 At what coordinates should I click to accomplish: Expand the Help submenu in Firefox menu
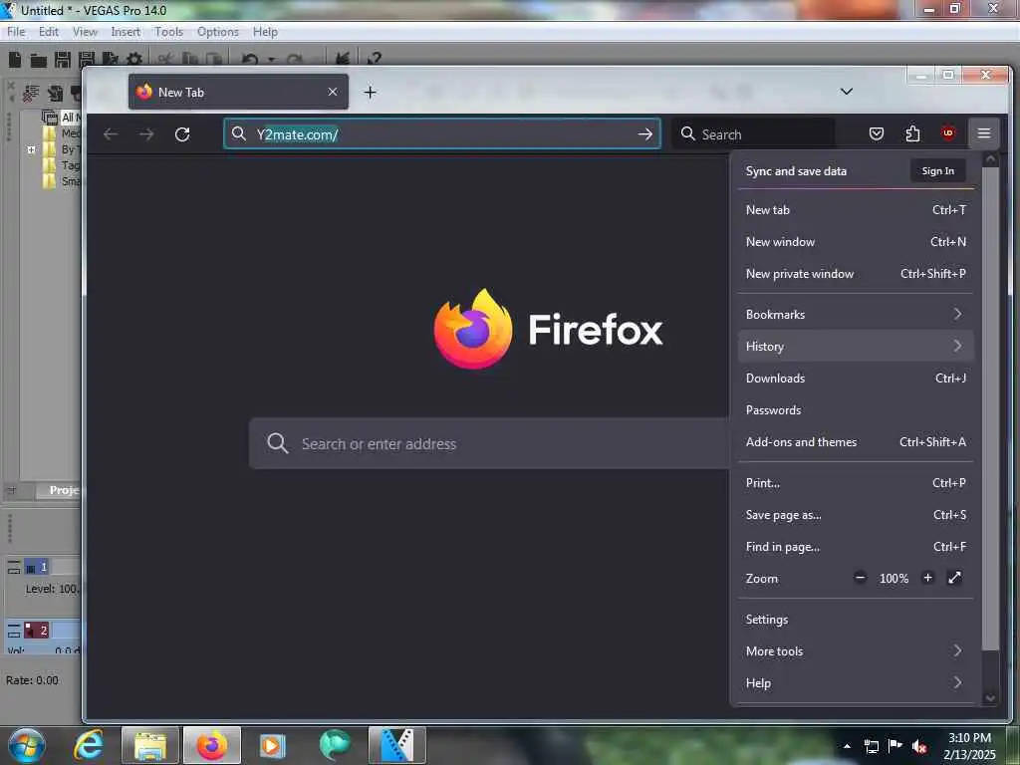pos(856,683)
